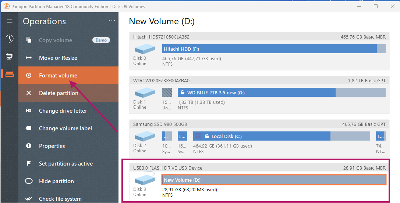Click the 1,82 TB Basic GPT label

pos(367,81)
